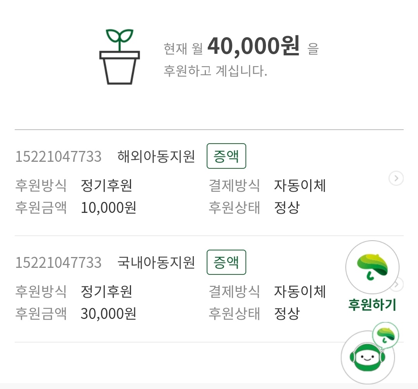418x389 pixels.
Task: Click 정상 status under 해외아동지원
Action: 287,208
